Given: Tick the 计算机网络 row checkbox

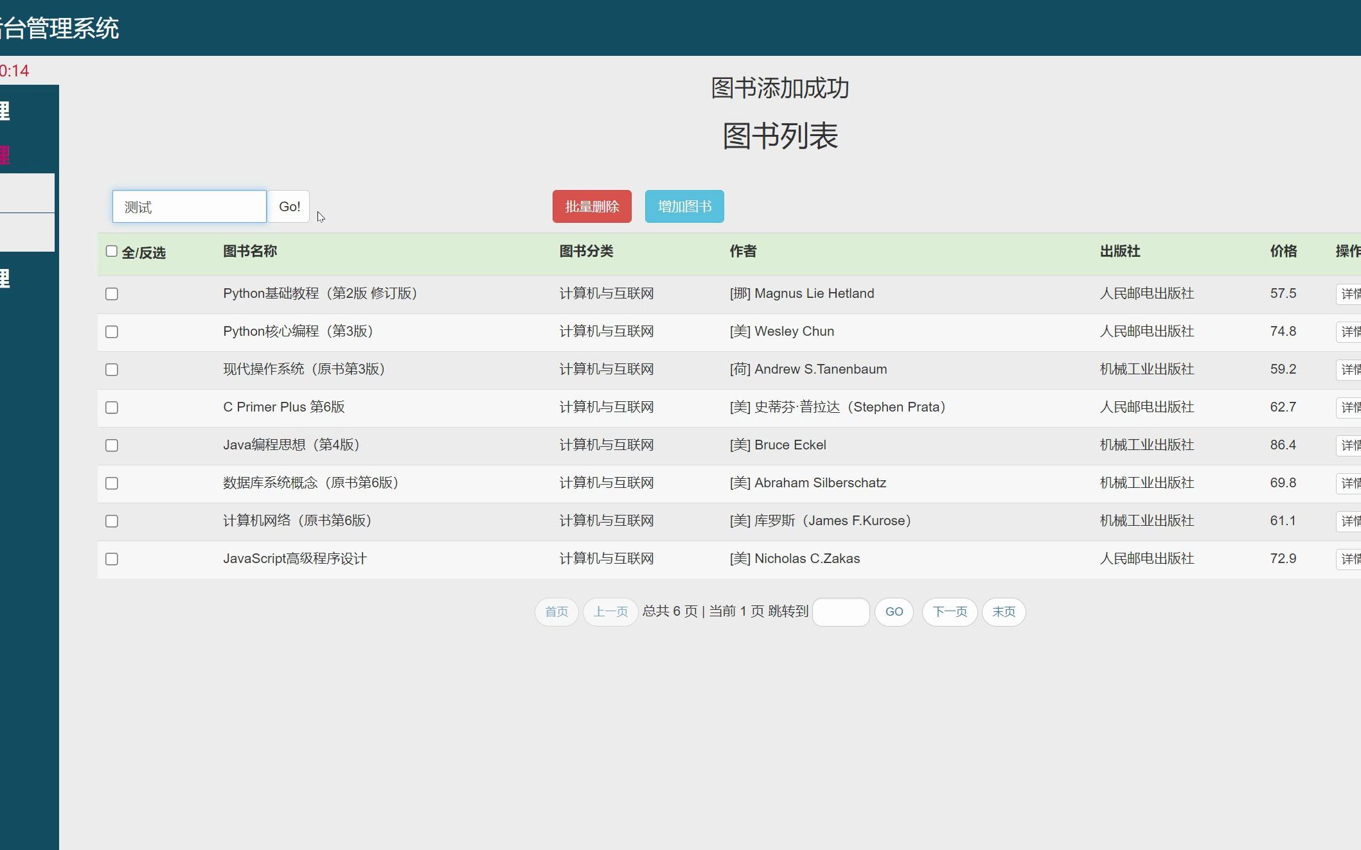Looking at the screenshot, I should click(x=112, y=521).
